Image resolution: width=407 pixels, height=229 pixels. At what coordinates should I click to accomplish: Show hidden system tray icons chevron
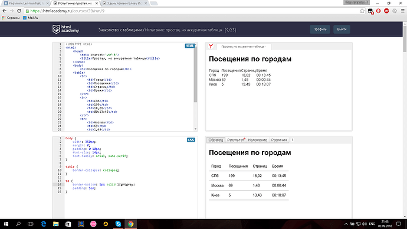tap(346, 224)
